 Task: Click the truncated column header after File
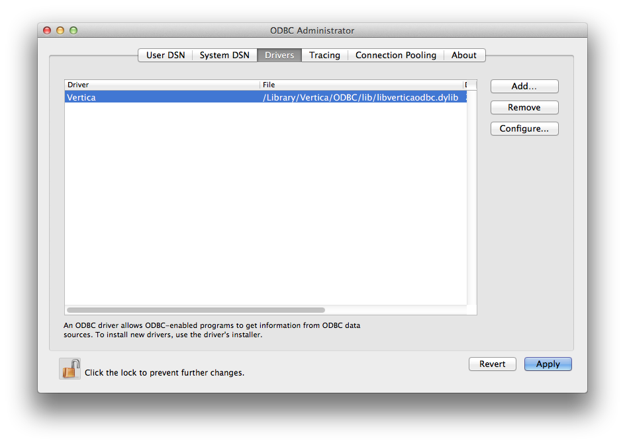466,85
